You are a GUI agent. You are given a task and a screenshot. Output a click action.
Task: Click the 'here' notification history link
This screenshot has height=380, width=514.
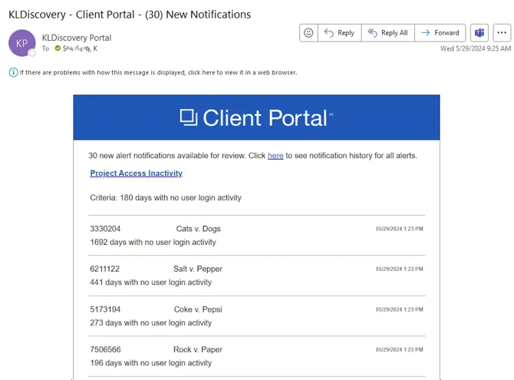275,156
